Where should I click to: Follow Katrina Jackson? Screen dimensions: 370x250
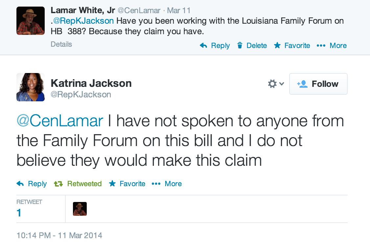pos(318,84)
